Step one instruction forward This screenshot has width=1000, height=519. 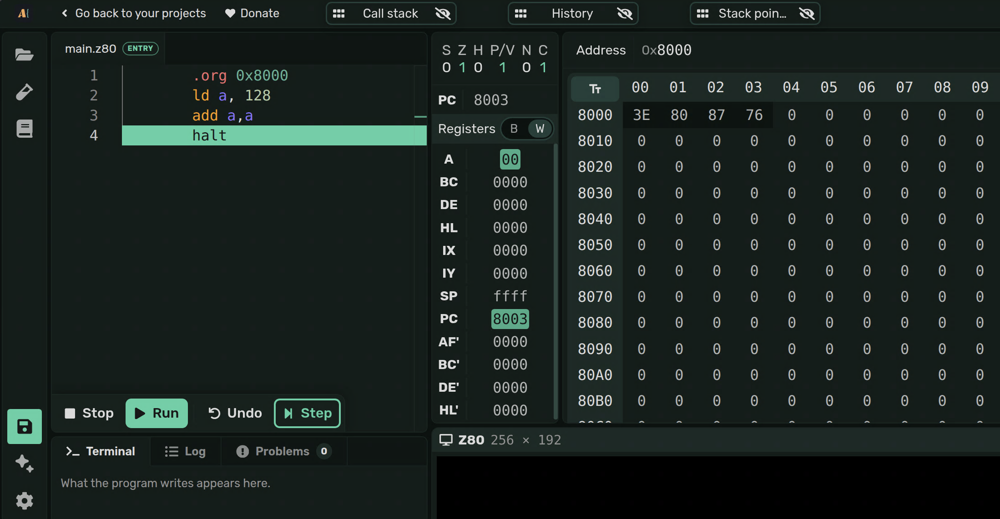pos(307,413)
